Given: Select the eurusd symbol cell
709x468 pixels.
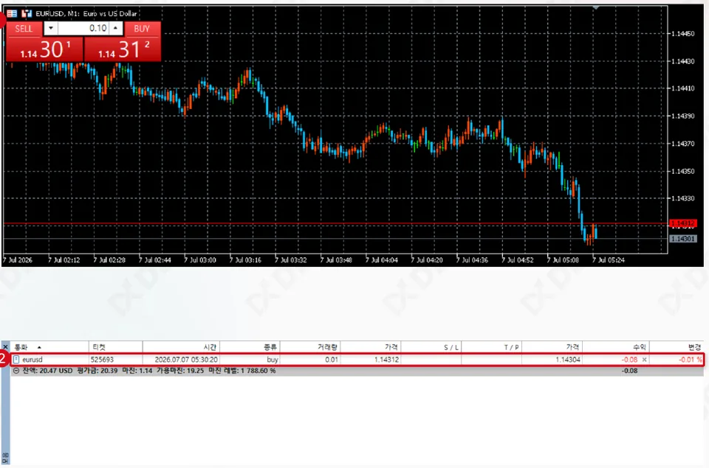Looking at the screenshot, I should coord(32,360).
